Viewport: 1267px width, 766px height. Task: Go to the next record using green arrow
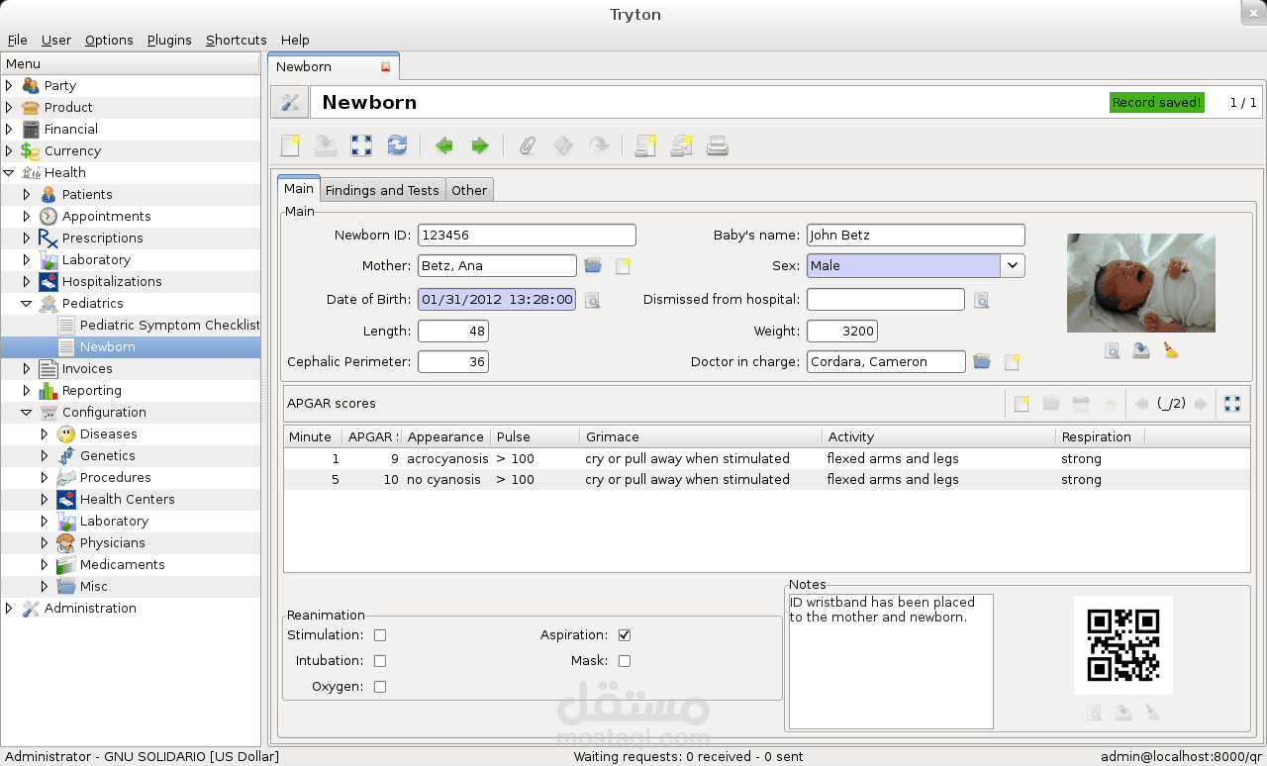[480, 146]
